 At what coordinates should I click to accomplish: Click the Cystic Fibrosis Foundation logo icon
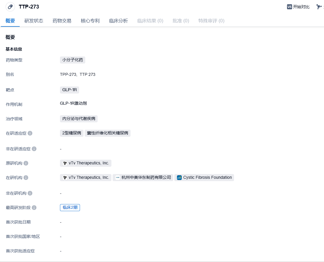click(x=179, y=178)
